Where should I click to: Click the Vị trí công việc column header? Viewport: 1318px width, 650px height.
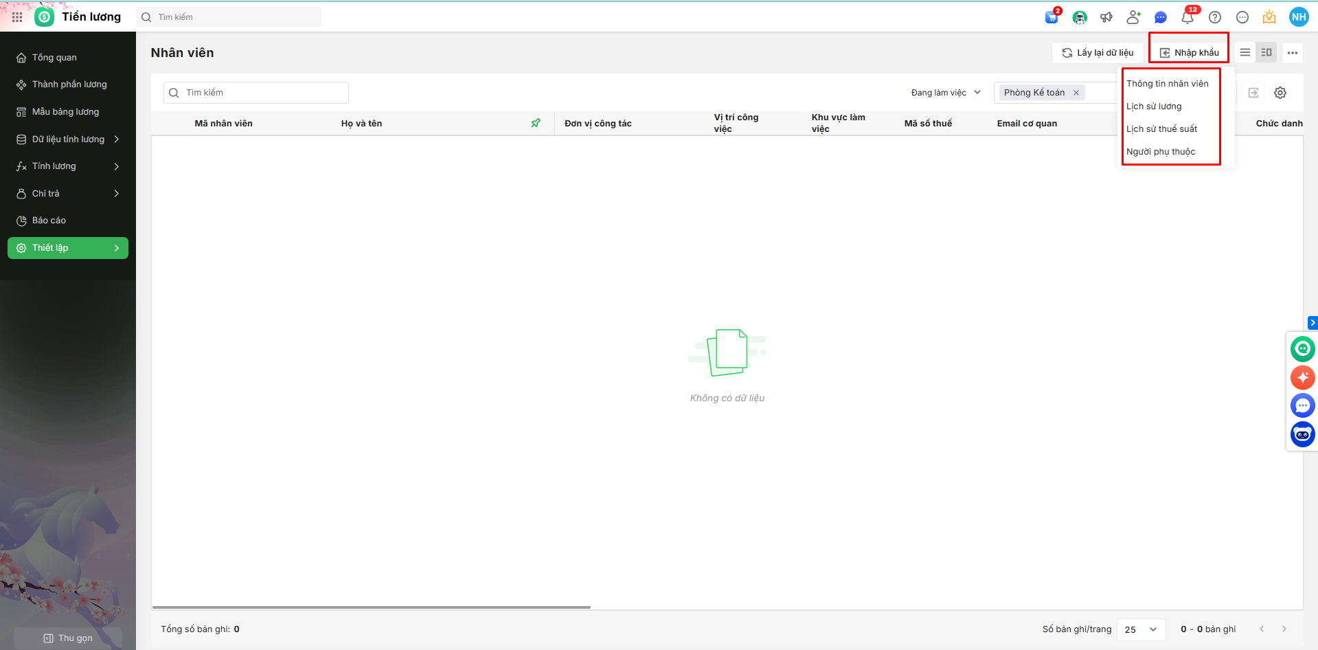tap(736, 123)
